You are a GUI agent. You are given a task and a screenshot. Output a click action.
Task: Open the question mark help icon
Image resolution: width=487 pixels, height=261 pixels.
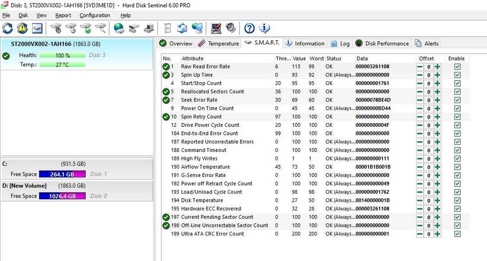pyautogui.click(x=249, y=28)
